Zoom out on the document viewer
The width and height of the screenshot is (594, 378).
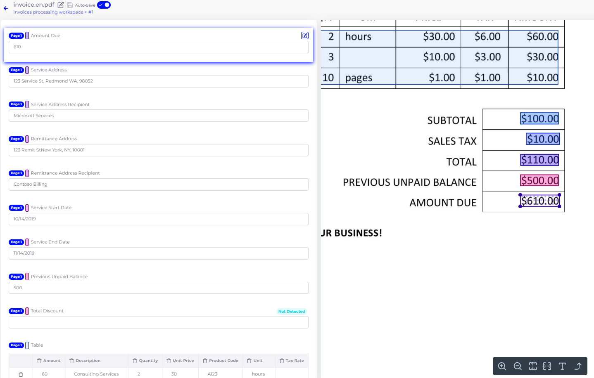pyautogui.click(x=517, y=366)
